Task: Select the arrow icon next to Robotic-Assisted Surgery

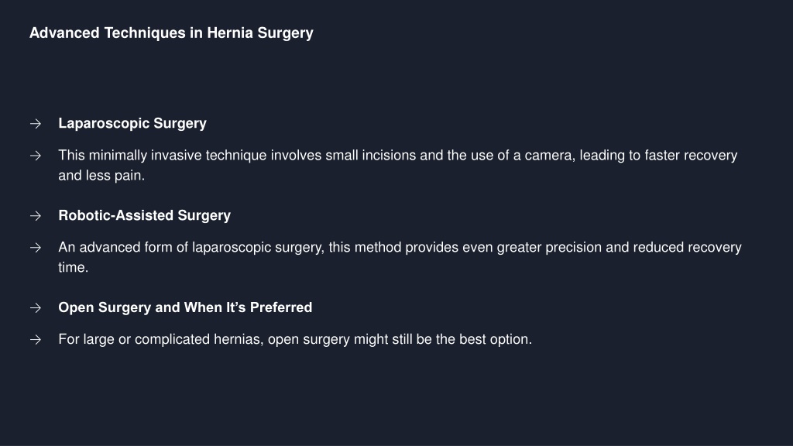Action: pyautogui.click(x=36, y=216)
